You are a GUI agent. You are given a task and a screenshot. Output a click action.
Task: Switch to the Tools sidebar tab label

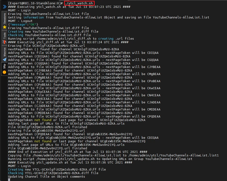point(4,35)
